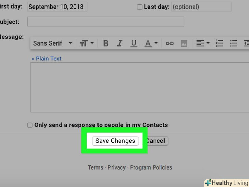
Task: Open the text color dropdown
Action: click(x=151, y=43)
